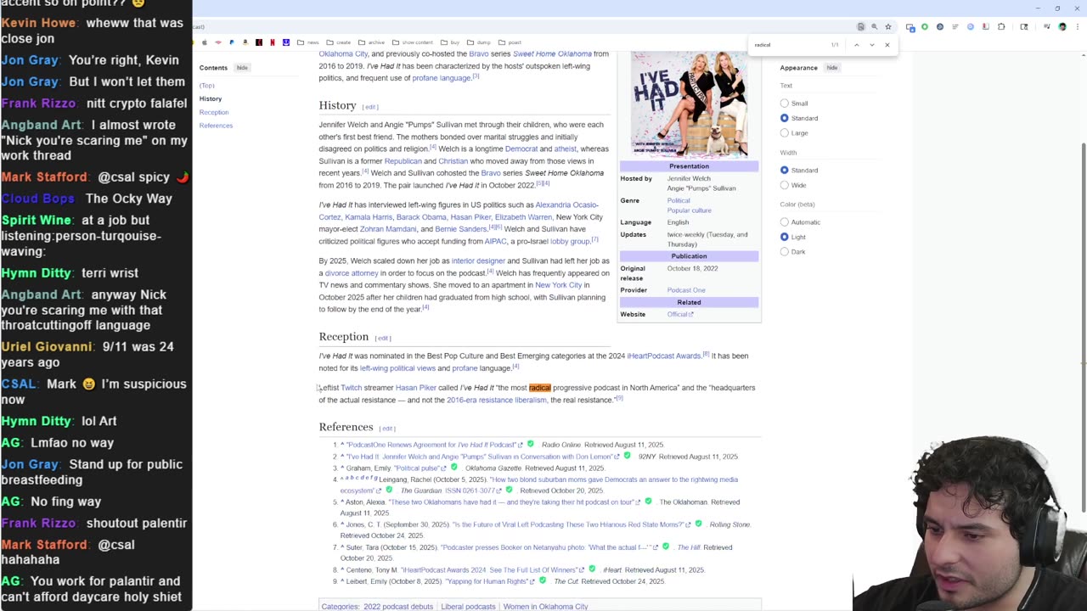The width and height of the screenshot is (1087, 611).
Task: Edit the History section
Action: [x=370, y=107]
